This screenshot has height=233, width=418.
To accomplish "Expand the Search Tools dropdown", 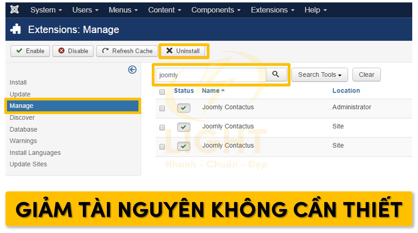I will pos(320,75).
